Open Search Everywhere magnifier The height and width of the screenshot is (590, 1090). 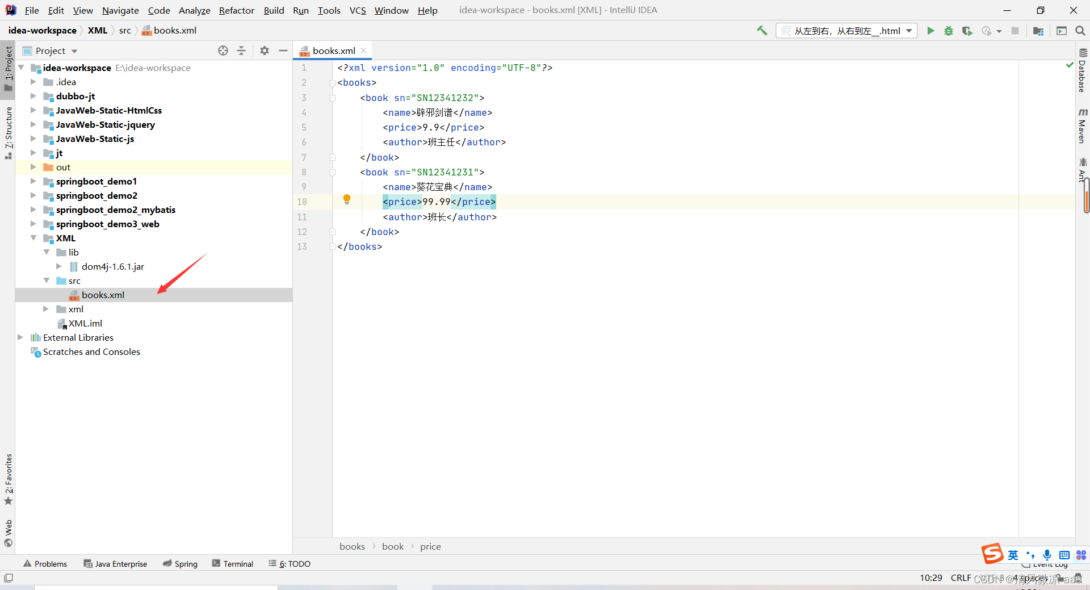coord(1080,31)
